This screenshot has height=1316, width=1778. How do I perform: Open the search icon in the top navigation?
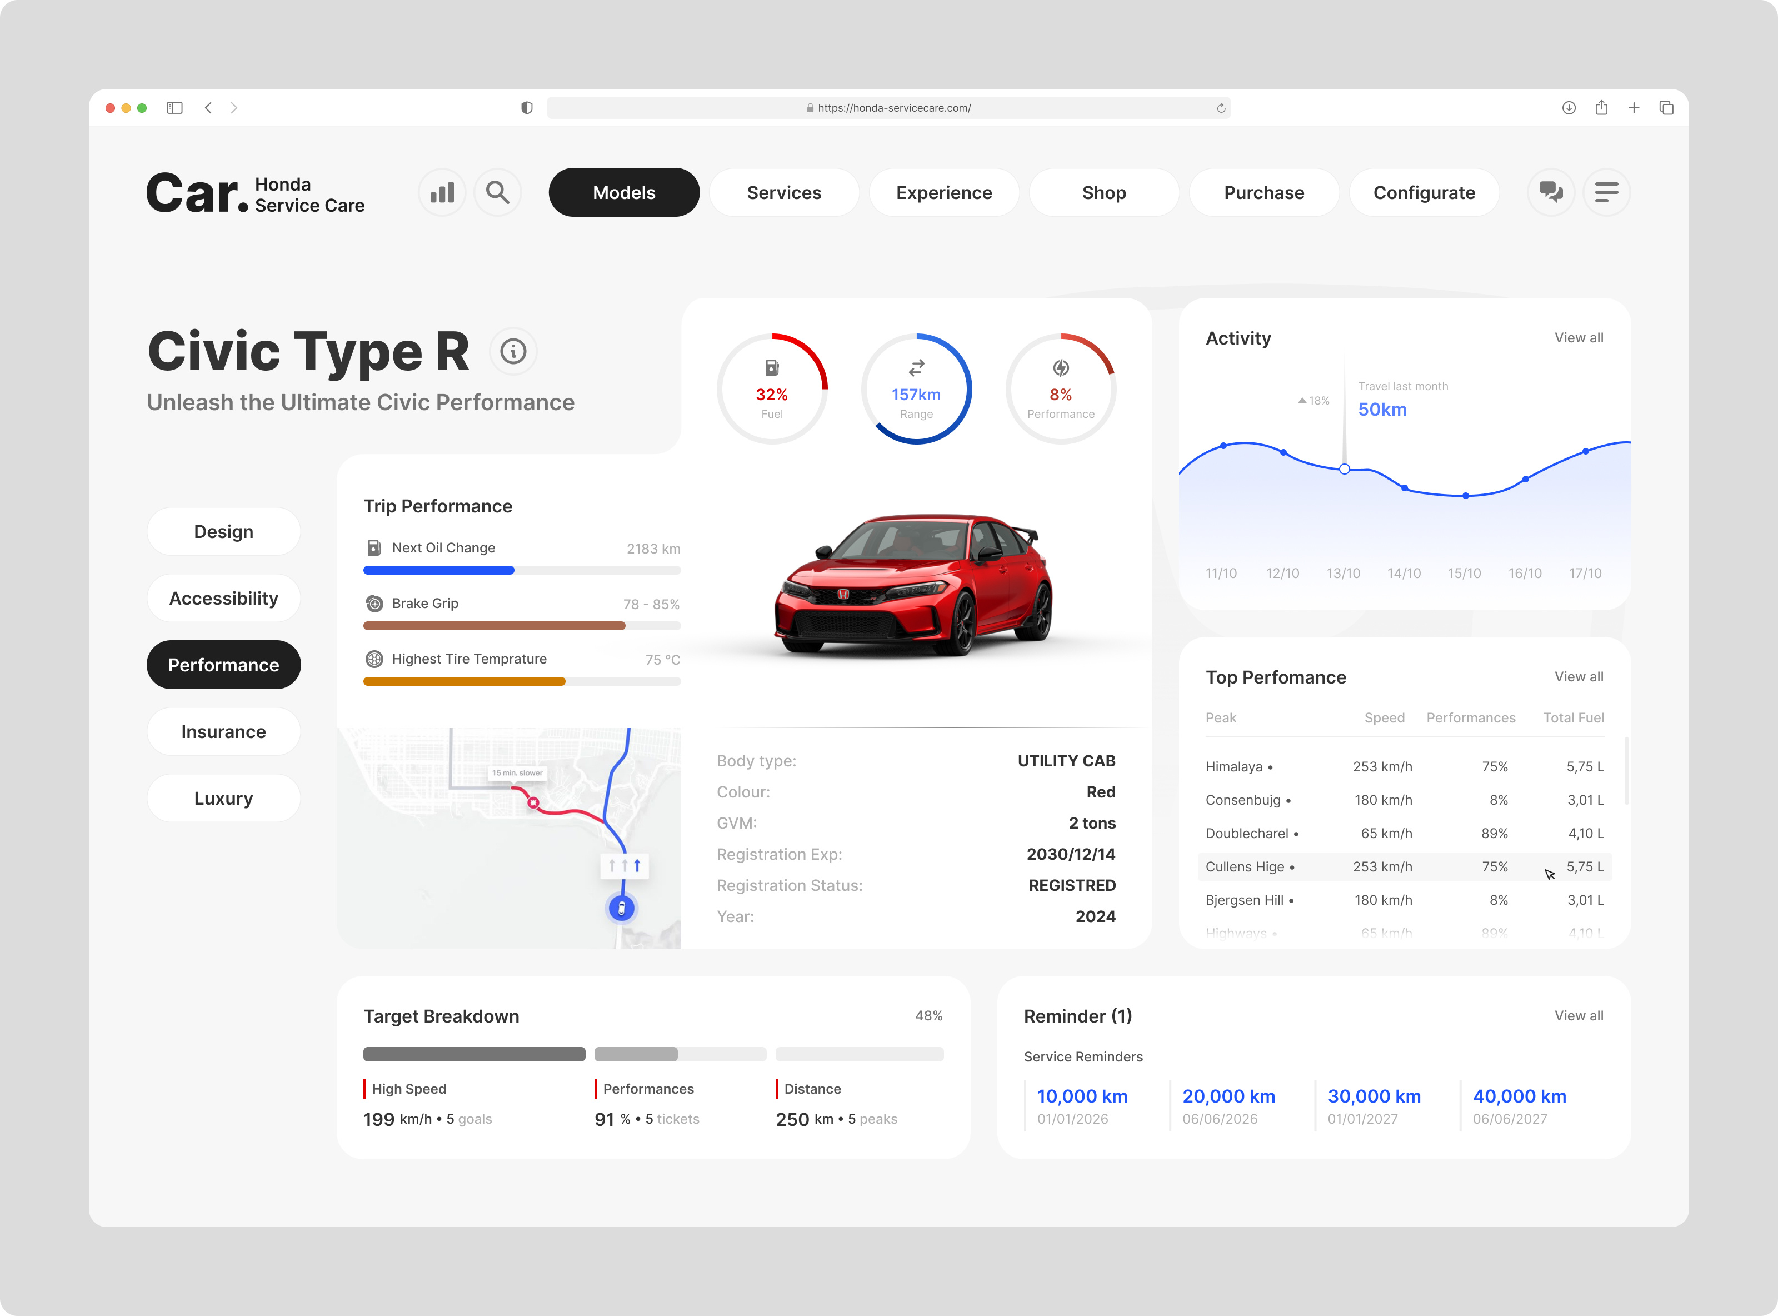point(498,192)
